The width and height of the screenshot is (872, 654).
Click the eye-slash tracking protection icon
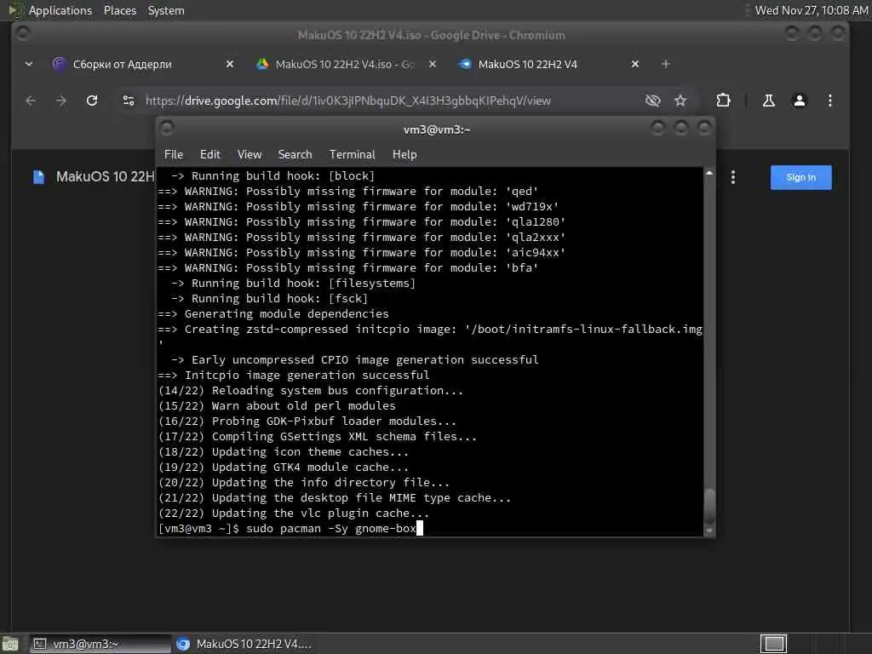coord(652,100)
